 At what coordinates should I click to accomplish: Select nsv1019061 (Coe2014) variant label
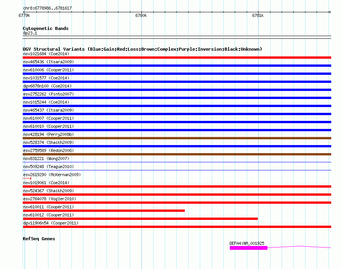46,183
